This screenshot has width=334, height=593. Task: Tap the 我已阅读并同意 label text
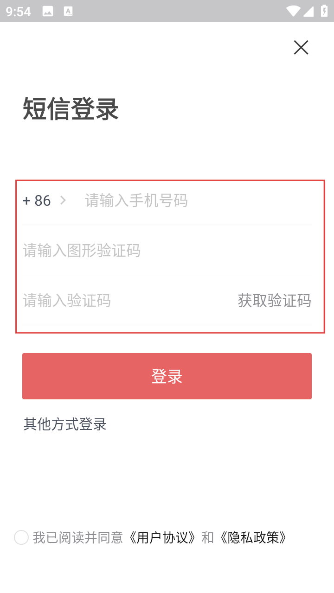click(x=77, y=537)
